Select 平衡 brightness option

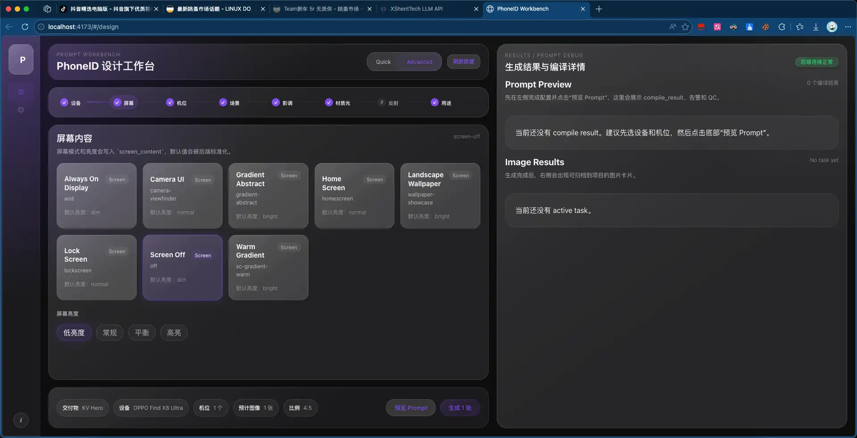(142, 333)
